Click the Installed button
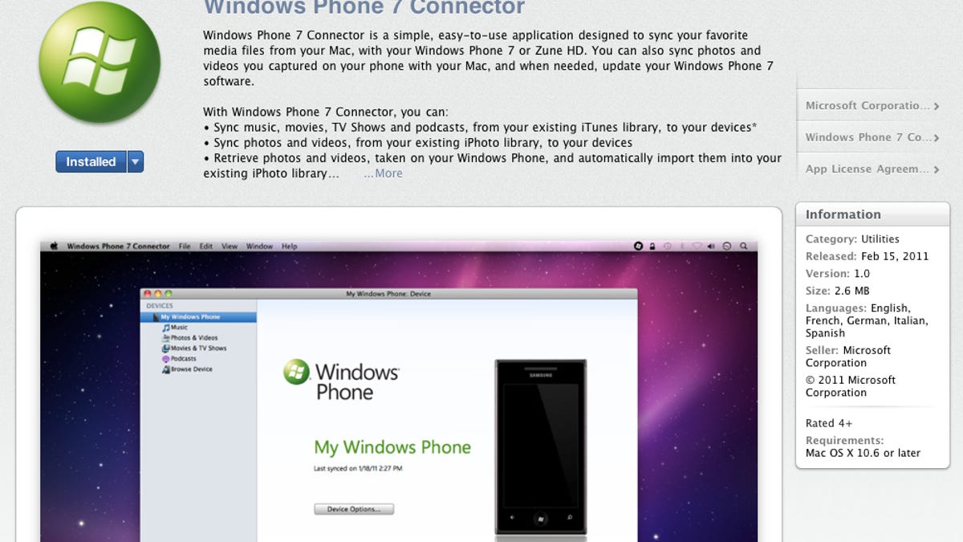The width and height of the screenshot is (963, 542). tap(91, 161)
